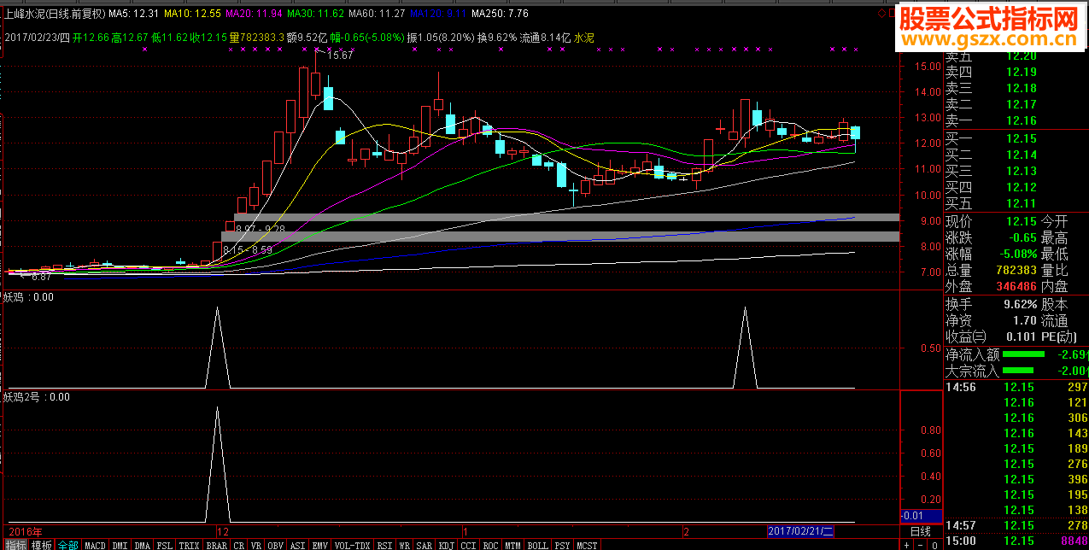Screen dimensions: 1089x550
Task: Click the minus zoom button at the chart's bottom-right
Action: coord(921,544)
